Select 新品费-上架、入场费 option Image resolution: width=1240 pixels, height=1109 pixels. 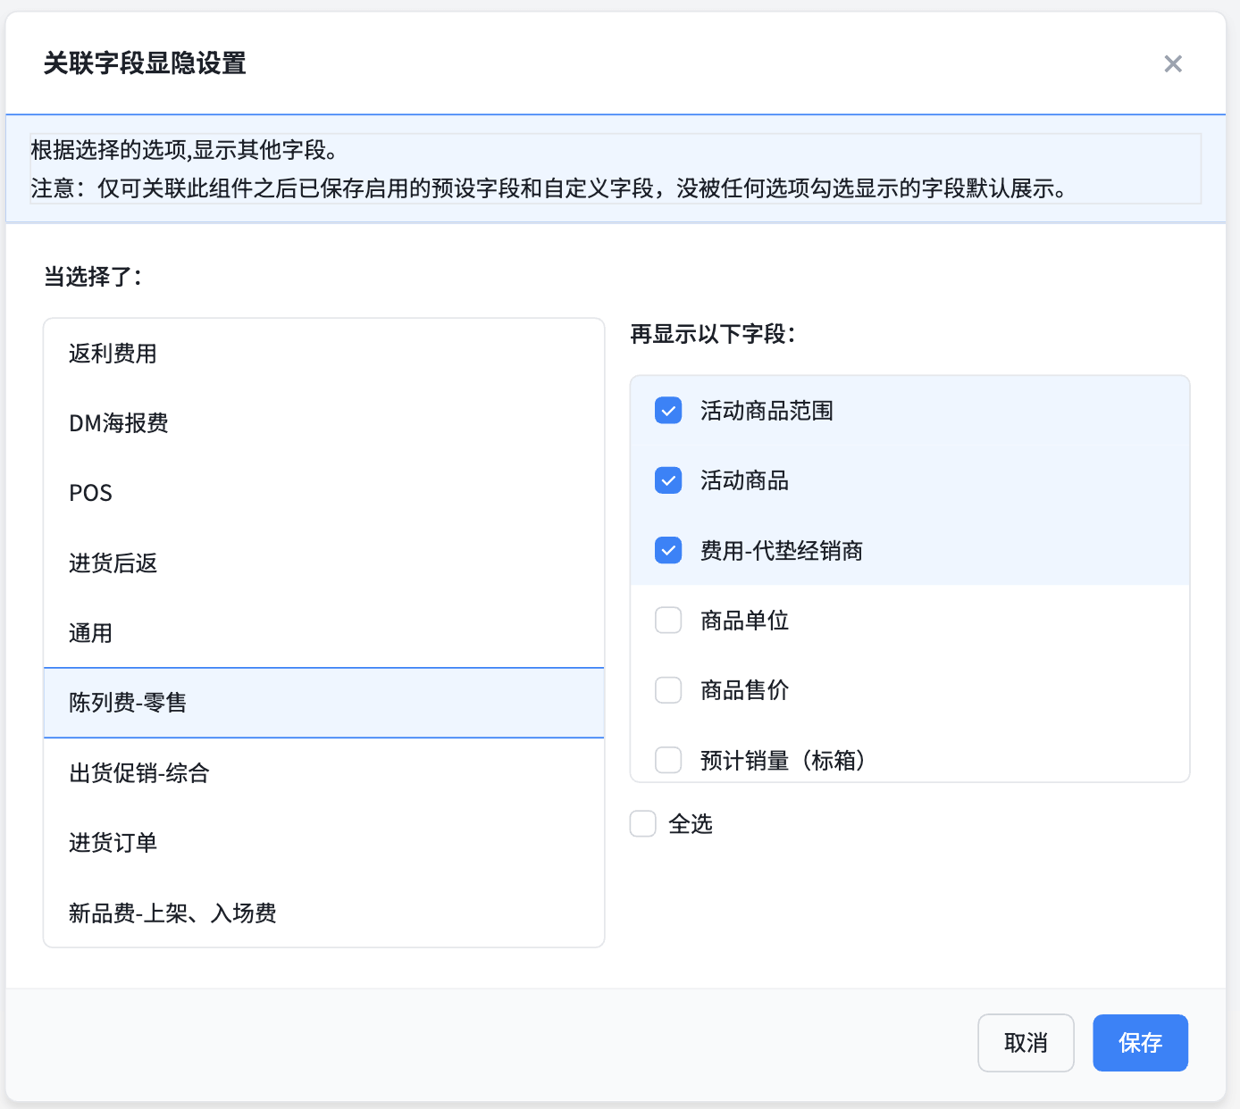(x=172, y=913)
